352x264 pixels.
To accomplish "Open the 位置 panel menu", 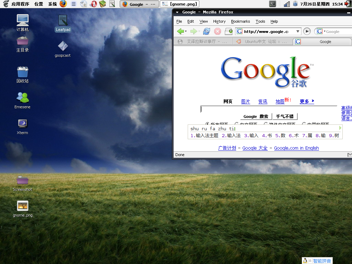I will (x=38, y=4).
